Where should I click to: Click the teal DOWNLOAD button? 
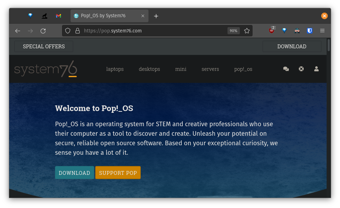click(x=74, y=173)
